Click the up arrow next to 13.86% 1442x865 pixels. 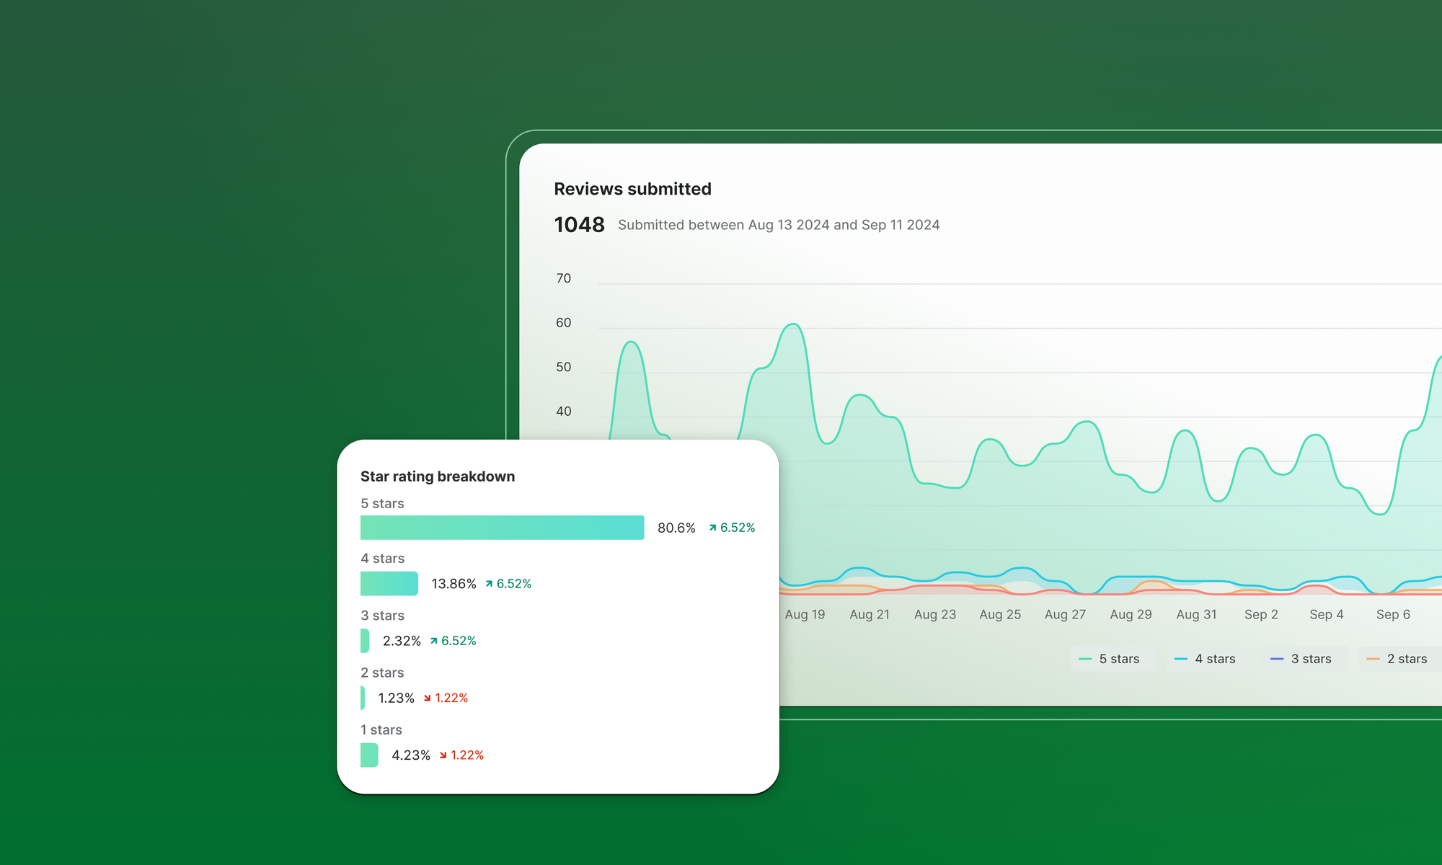tap(489, 583)
